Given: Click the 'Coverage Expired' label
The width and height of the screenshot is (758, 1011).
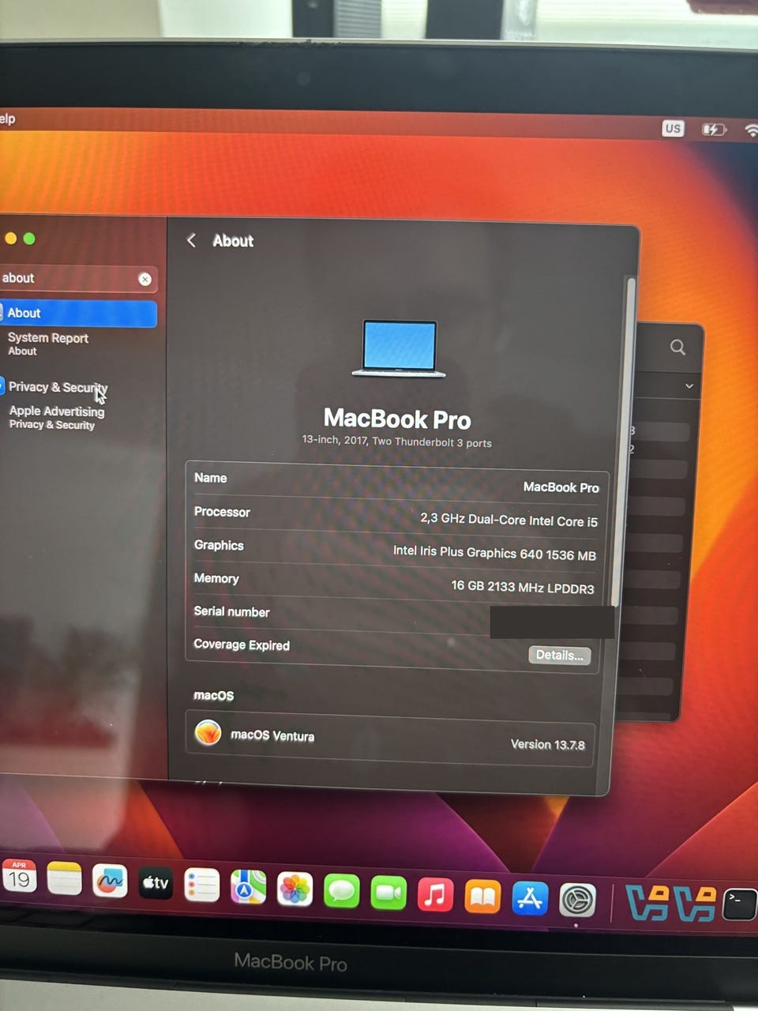Looking at the screenshot, I should [242, 645].
